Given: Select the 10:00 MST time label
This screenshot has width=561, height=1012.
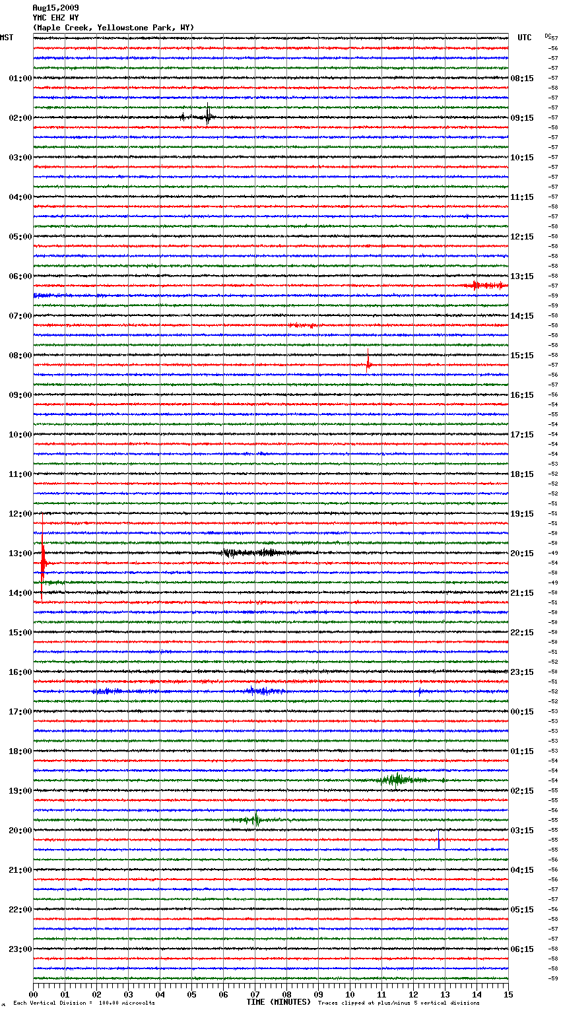Looking at the screenshot, I should (20, 435).
